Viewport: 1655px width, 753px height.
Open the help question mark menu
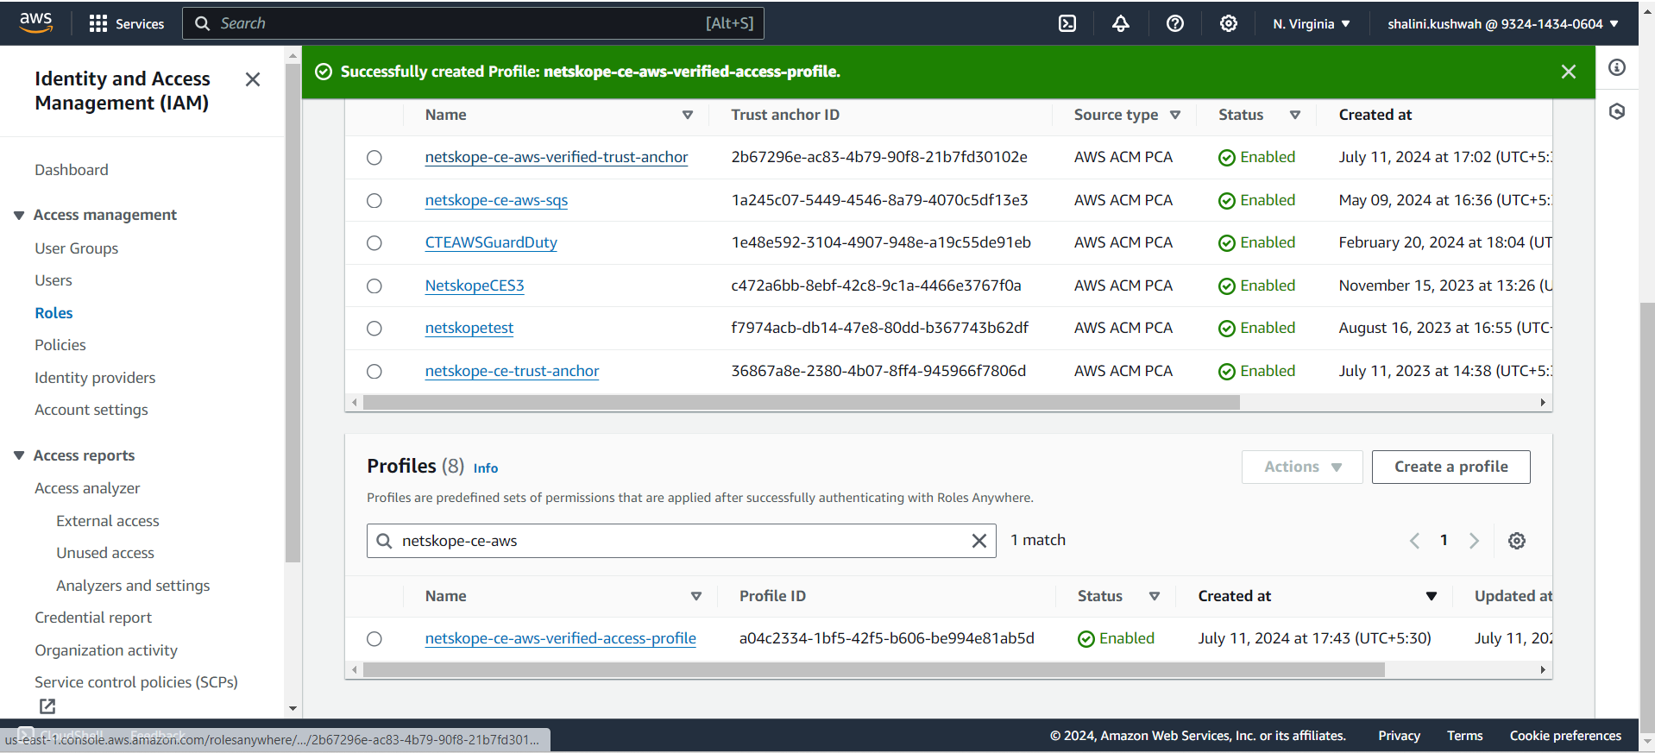(1175, 23)
